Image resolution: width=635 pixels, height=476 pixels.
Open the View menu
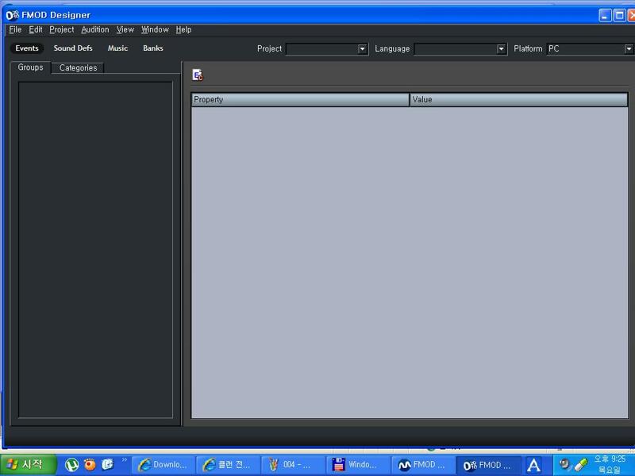(x=125, y=29)
